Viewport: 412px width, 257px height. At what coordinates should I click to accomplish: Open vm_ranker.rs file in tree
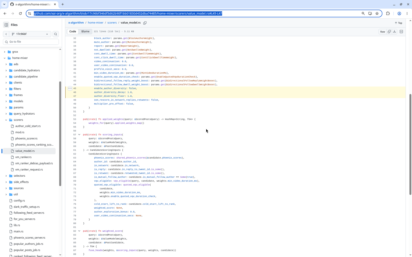tap(23, 157)
